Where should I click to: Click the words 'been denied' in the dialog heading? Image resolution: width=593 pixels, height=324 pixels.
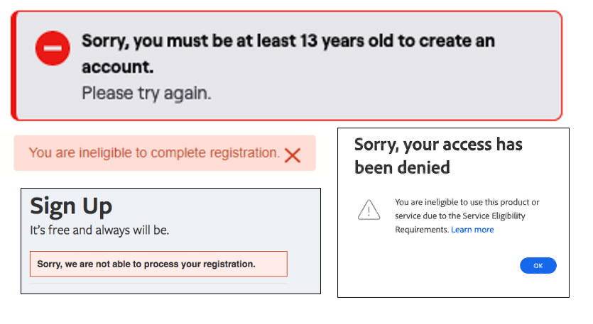402,167
